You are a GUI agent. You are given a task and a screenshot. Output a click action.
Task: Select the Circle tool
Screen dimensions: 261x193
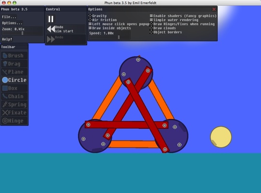14,80
